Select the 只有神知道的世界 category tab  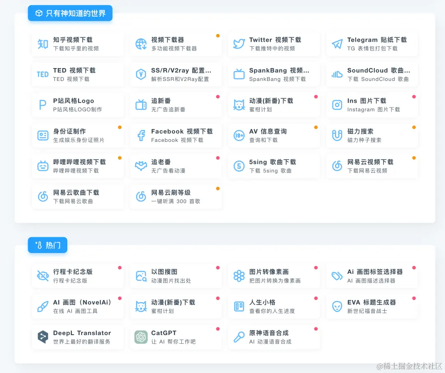coord(70,13)
